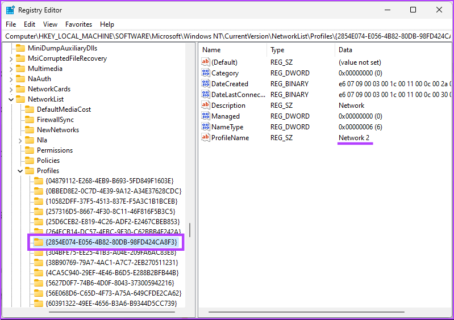
Task: Click the NameType DWORD value icon
Action: pos(206,127)
